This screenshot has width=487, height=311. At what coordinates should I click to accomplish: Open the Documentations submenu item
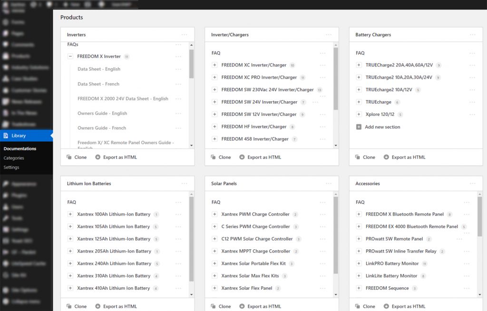20,149
